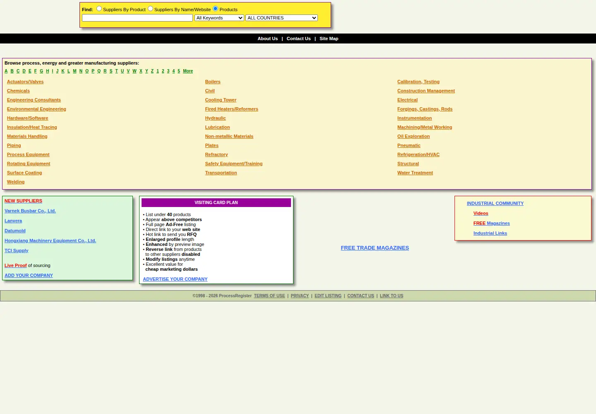This screenshot has height=414, width=596.
Task: Open the Safety Equipment/Training category
Action: [234, 164]
